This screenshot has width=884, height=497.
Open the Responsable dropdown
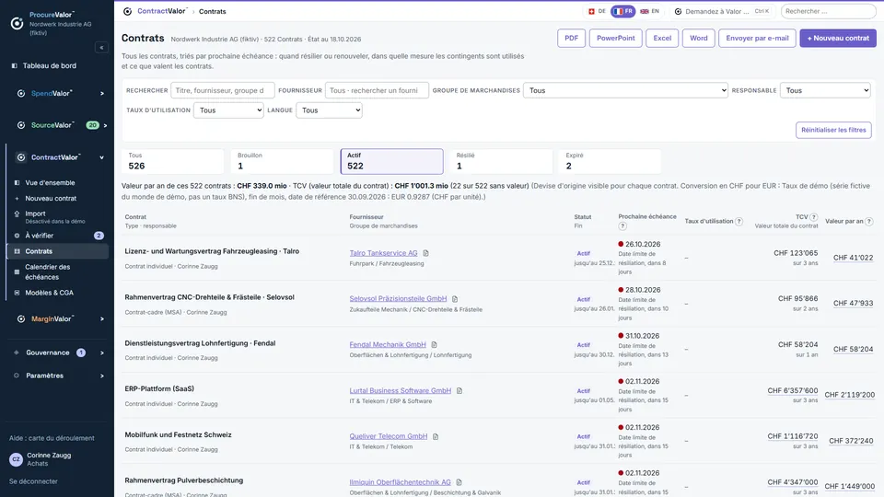(x=825, y=90)
